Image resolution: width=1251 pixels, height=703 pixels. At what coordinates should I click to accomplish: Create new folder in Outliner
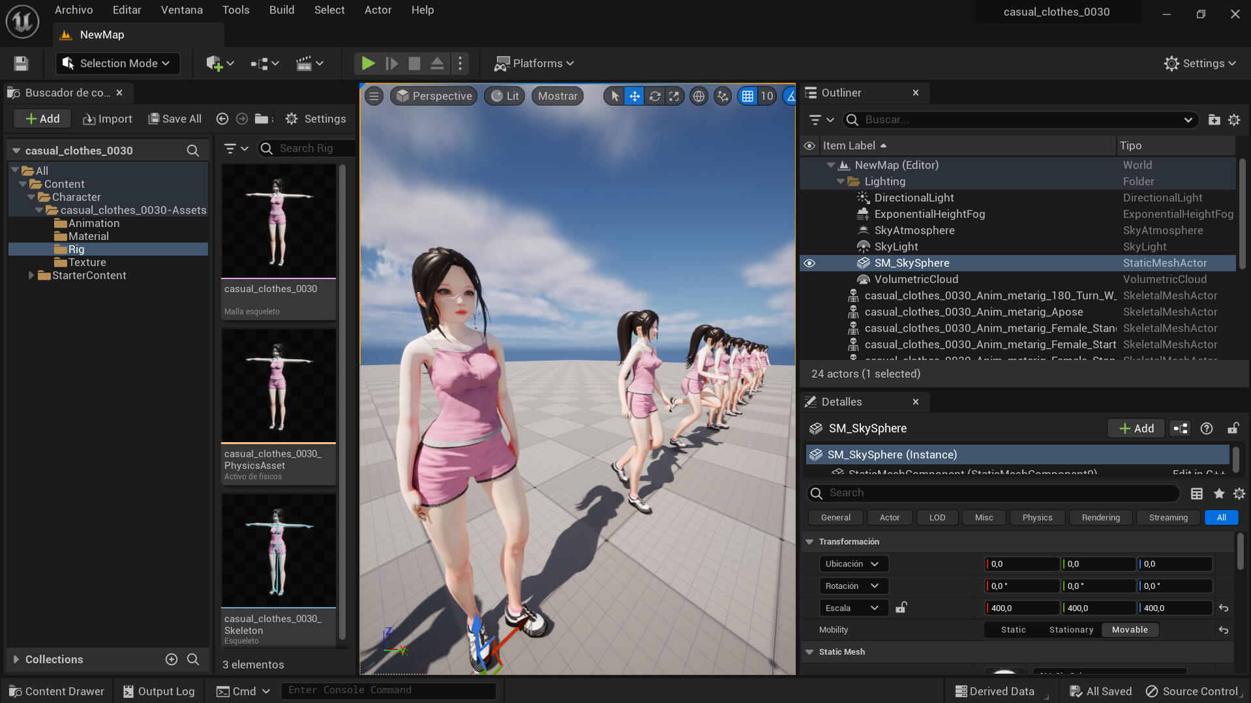(x=1214, y=120)
